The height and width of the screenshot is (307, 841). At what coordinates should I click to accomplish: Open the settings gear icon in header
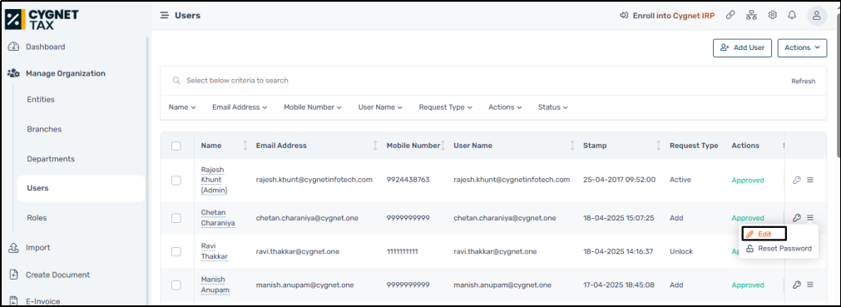772,15
